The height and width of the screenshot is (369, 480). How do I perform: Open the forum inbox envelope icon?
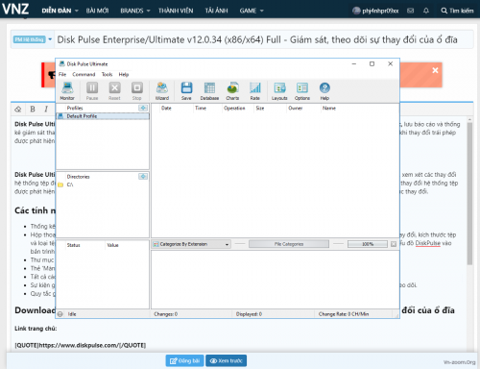coord(411,11)
